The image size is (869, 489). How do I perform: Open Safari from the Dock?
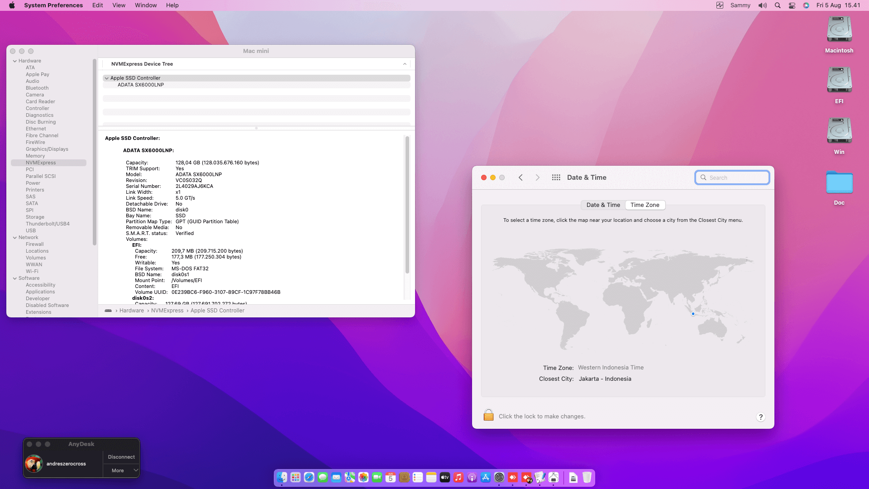[x=309, y=477]
